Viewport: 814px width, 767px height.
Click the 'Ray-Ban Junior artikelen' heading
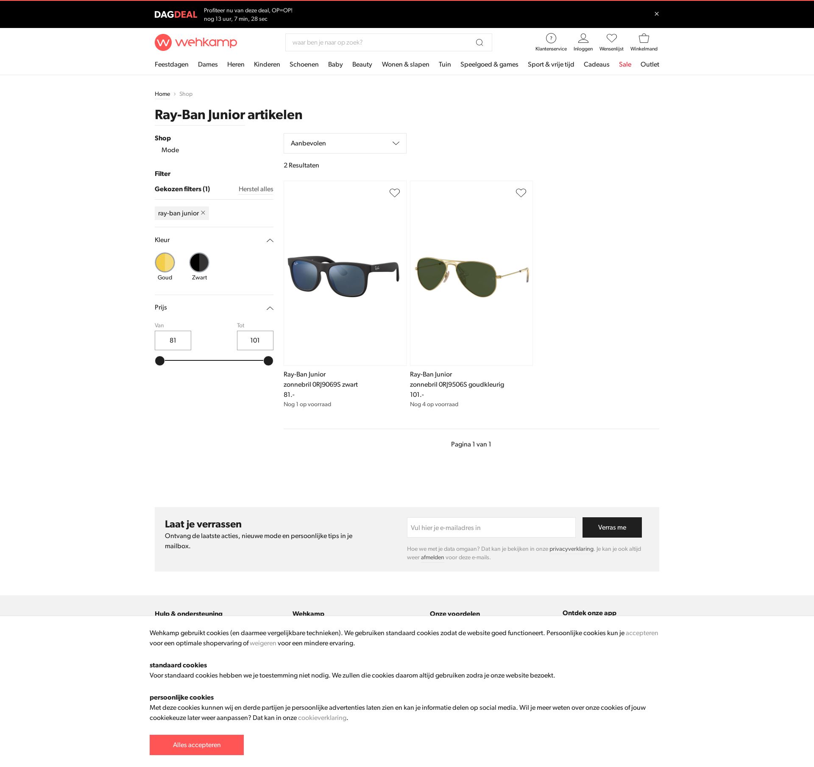coord(229,115)
